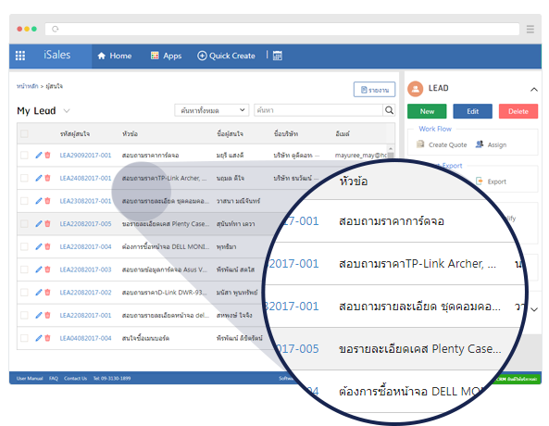Delete lead LEA22082017-005 with trash icon
This screenshot has height=426, width=549.
[47, 223]
